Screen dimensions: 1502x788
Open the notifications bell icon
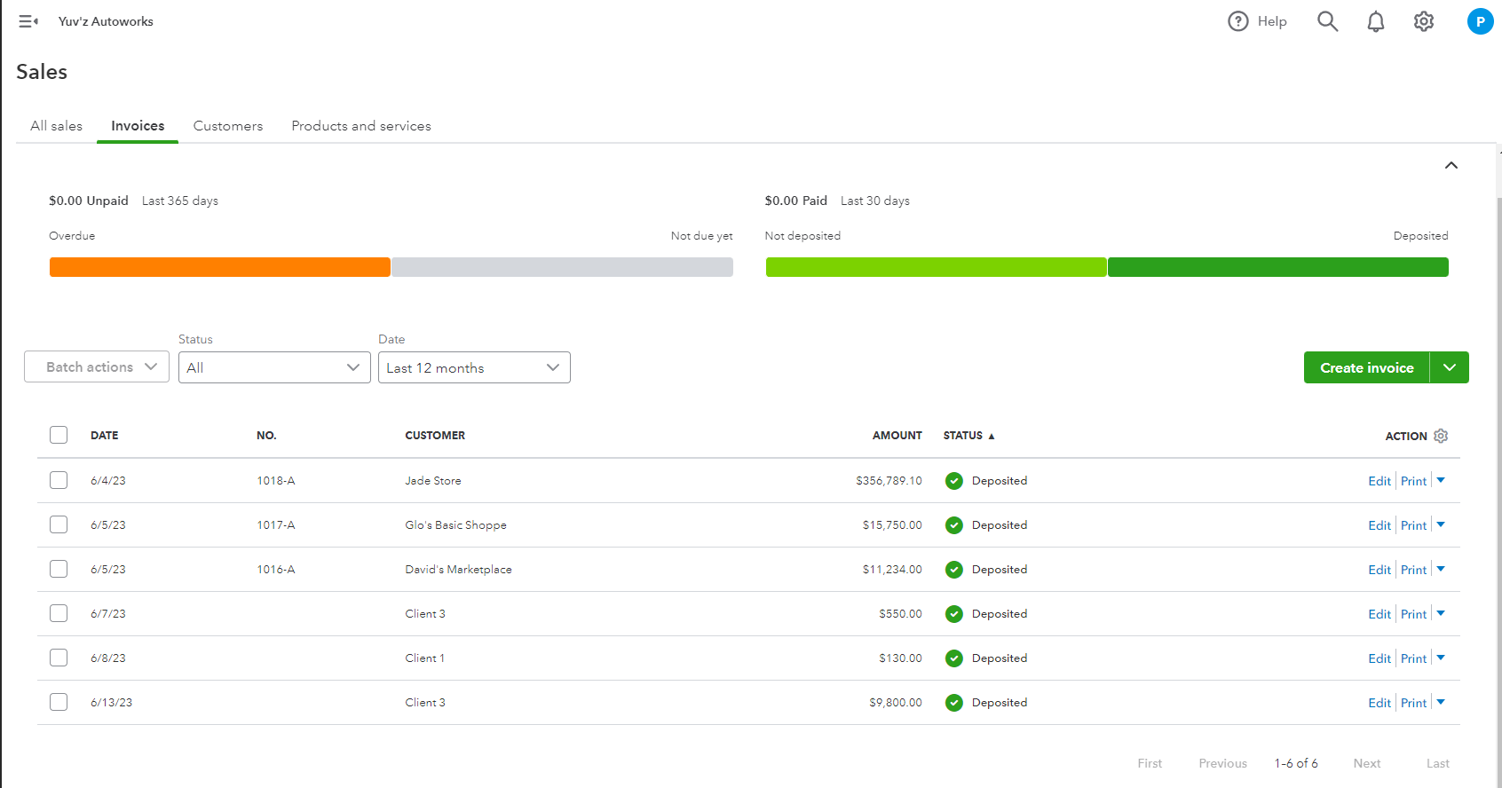1376,21
